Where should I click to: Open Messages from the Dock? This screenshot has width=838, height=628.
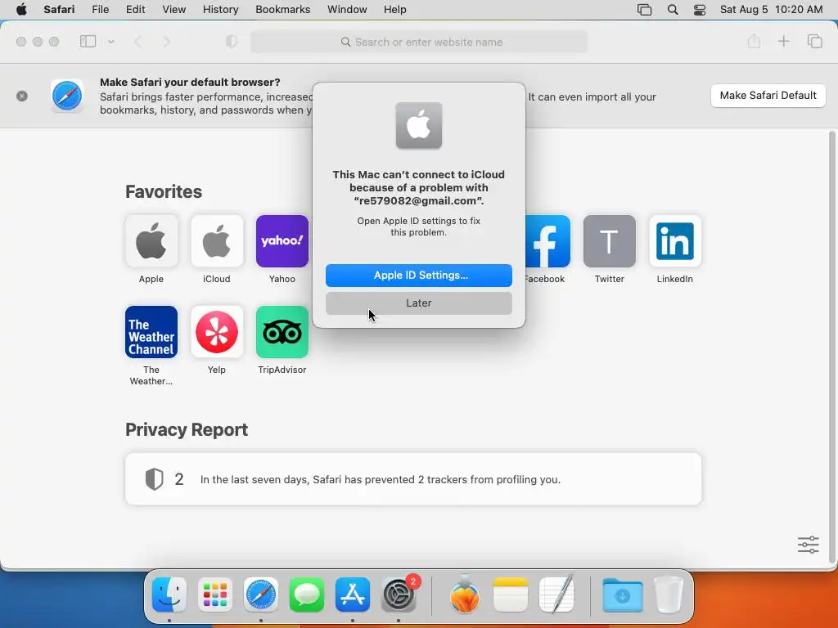[x=307, y=594]
